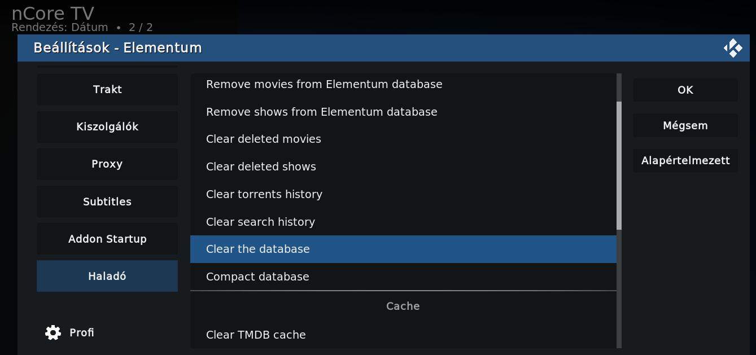Open the Subtitles settings category
The width and height of the screenshot is (756, 355).
point(107,201)
